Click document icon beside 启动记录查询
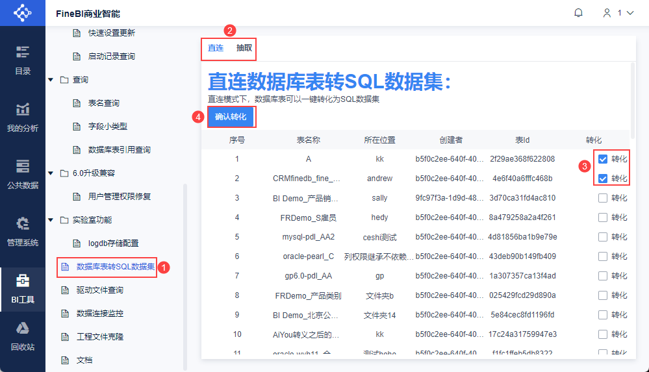 [x=77, y=56]
